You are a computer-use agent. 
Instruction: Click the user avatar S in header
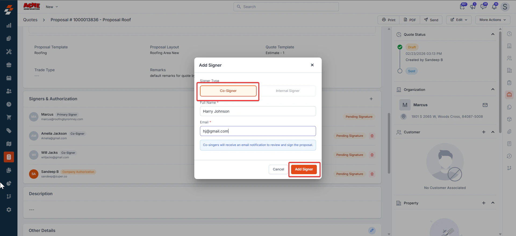[x=505, y=7]
